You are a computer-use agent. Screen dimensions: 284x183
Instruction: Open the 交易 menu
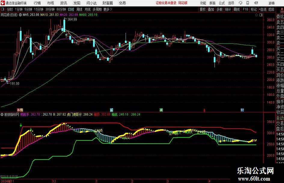click(x=122, y=3)
